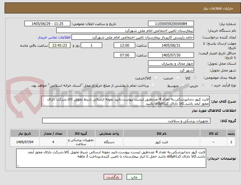Click the گروه کالا field
Screen dimensions: 241x185
pyautogui.click(x=126, y=121)
